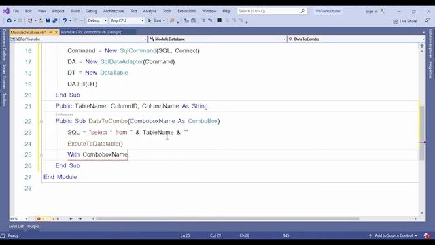Pin the ModuleDatabase.vb tab
This screenshot has width=435, height=245.
[50, 33]
